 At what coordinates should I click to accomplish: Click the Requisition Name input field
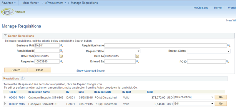coord(166,45)
